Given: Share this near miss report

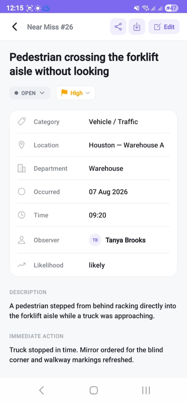Looking at the screenshot, I should click(x=118, y=27).
